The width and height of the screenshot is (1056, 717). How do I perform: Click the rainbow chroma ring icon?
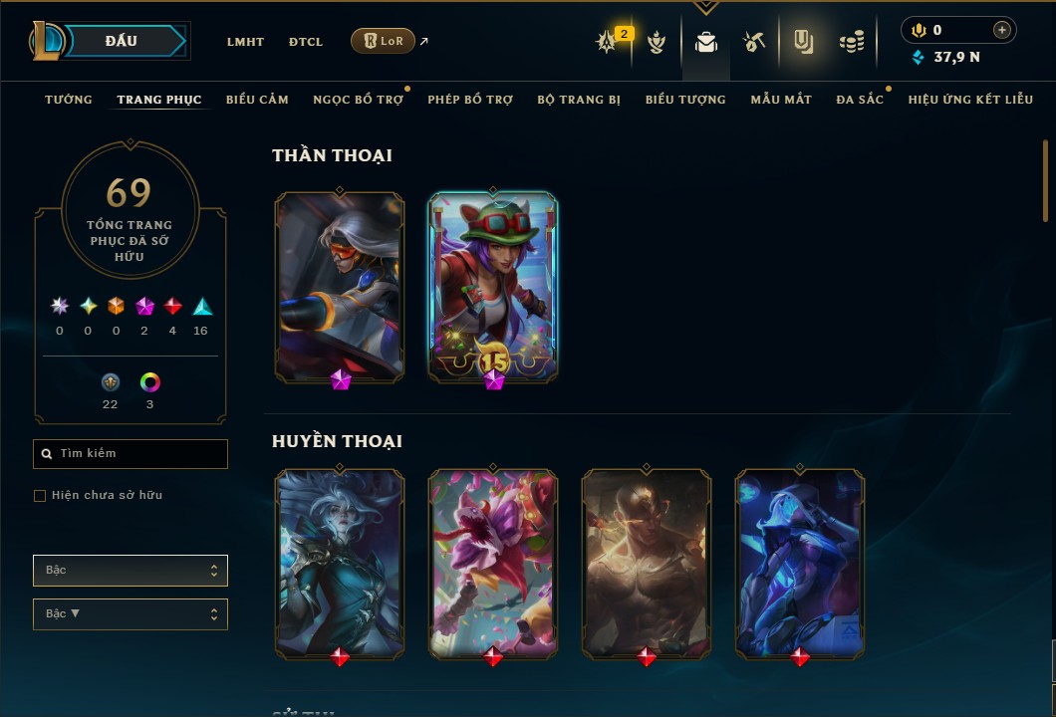pos(149,382)
